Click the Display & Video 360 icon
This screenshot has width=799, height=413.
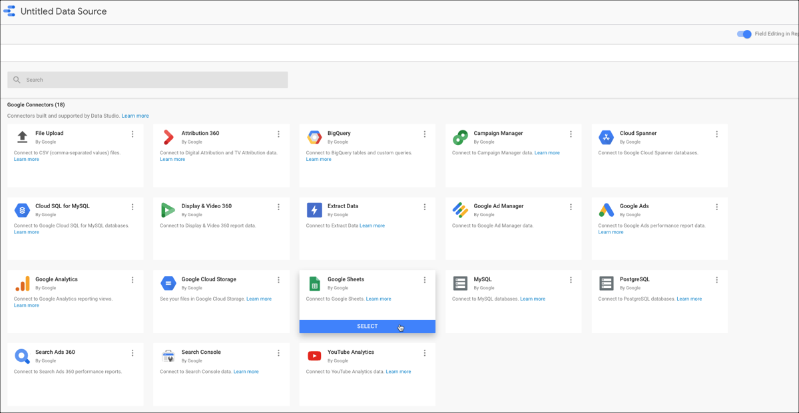point(168,210)
